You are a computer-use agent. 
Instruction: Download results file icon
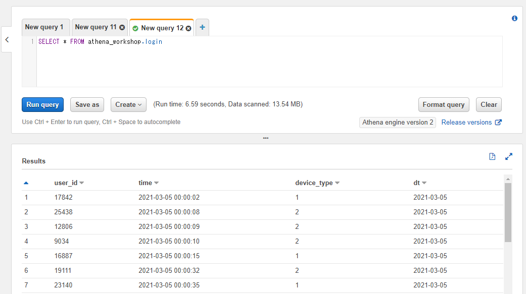[492, 156]
